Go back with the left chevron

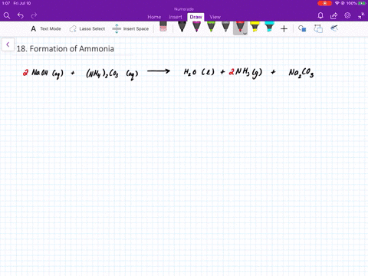coord(8,44)
